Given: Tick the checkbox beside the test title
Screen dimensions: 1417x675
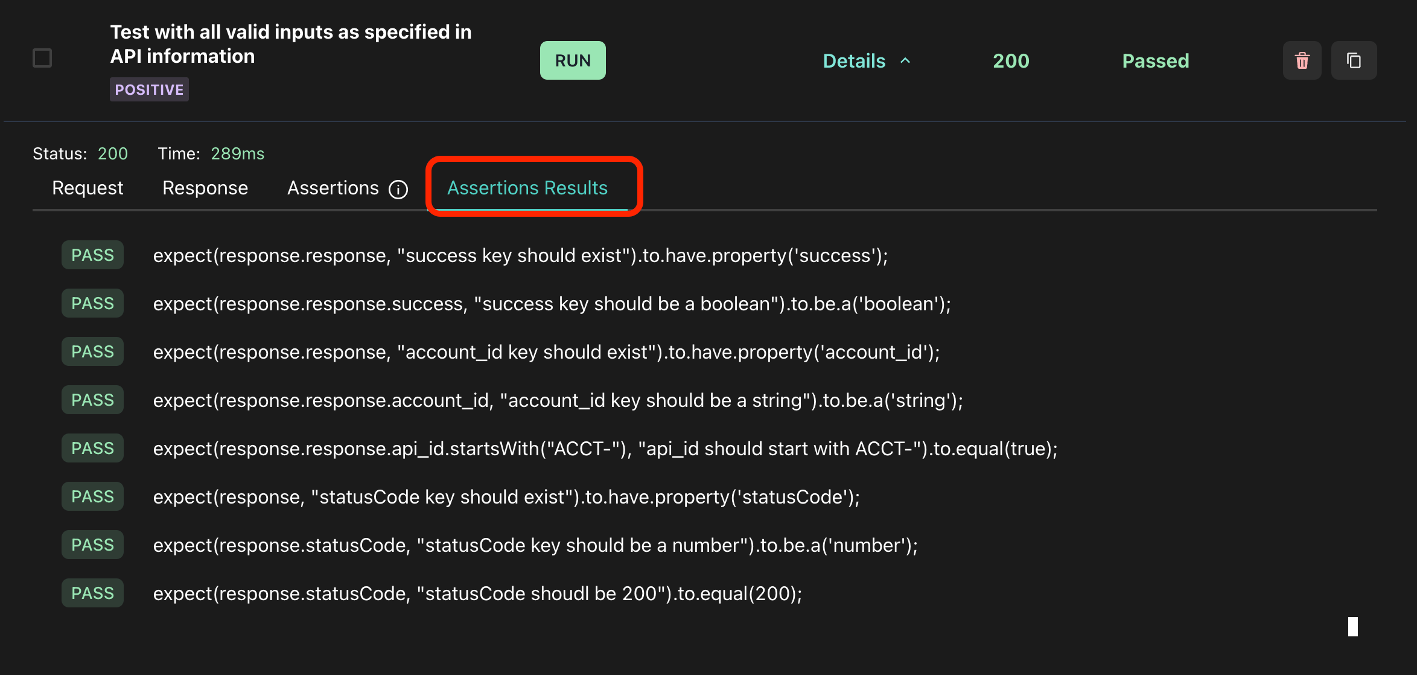Looking at the screenshot, I should [x=42, y=58].
